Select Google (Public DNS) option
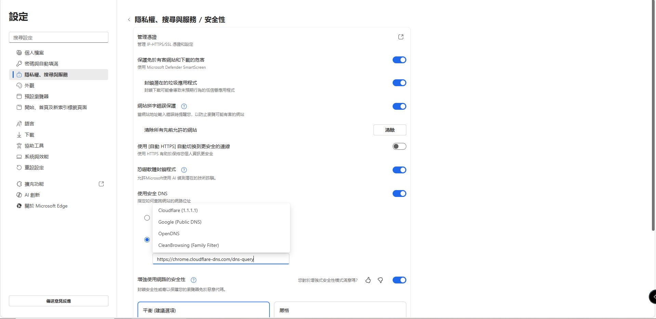This screenshot has height=319, width=656. (180, 222)
